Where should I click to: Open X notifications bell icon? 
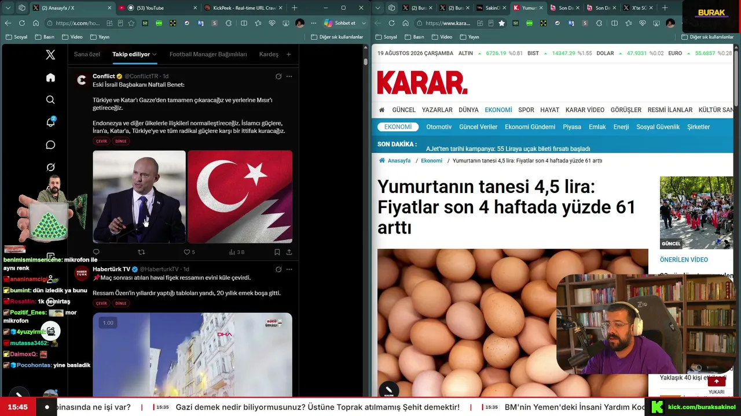coord(50,122)
